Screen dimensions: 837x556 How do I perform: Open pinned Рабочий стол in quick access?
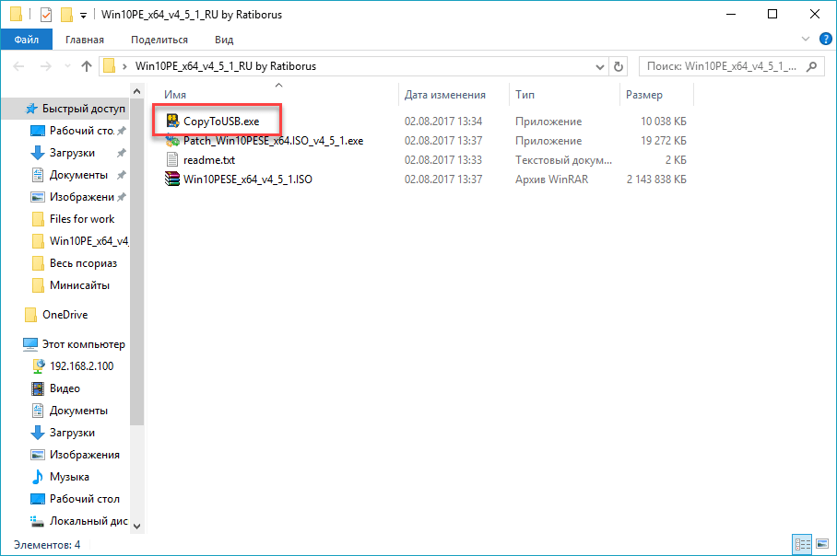coord(78,131)
